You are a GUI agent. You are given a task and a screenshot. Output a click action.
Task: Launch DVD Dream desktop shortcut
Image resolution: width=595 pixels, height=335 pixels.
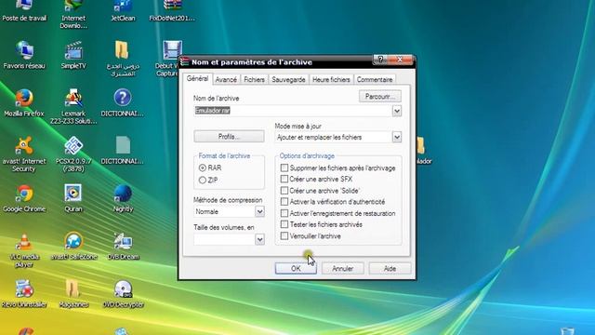(x=123, y=247)
